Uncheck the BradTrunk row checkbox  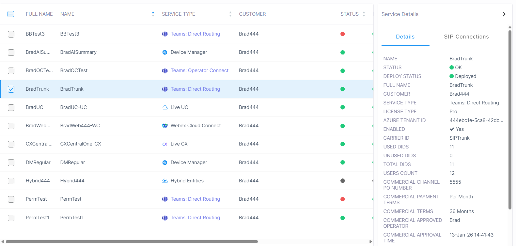[11, 89]
